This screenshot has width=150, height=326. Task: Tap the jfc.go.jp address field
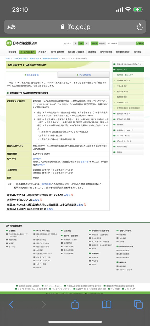point(75,27)
